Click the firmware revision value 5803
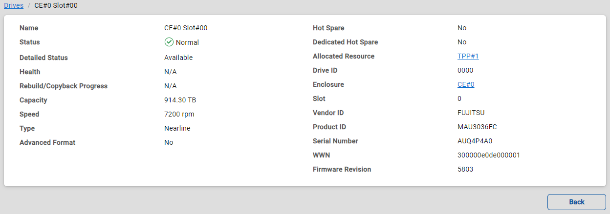610x214 pixels. coord(465,169)
